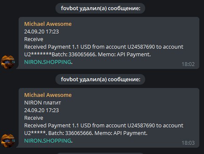The image size is (204, 154).
Task: Click the 'Batch: 336065666' text in the second message
Action: (x=71, y=133)
